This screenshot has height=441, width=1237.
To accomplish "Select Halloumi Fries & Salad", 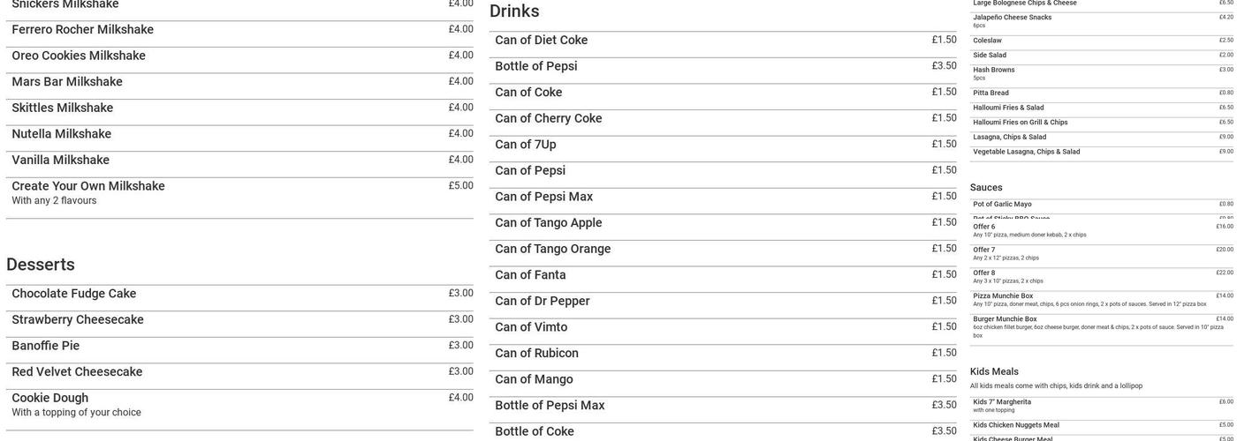I will pos(1008,108).
